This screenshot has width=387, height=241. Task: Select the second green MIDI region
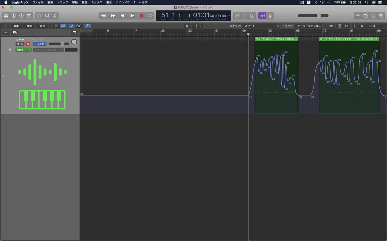(349, 75)
